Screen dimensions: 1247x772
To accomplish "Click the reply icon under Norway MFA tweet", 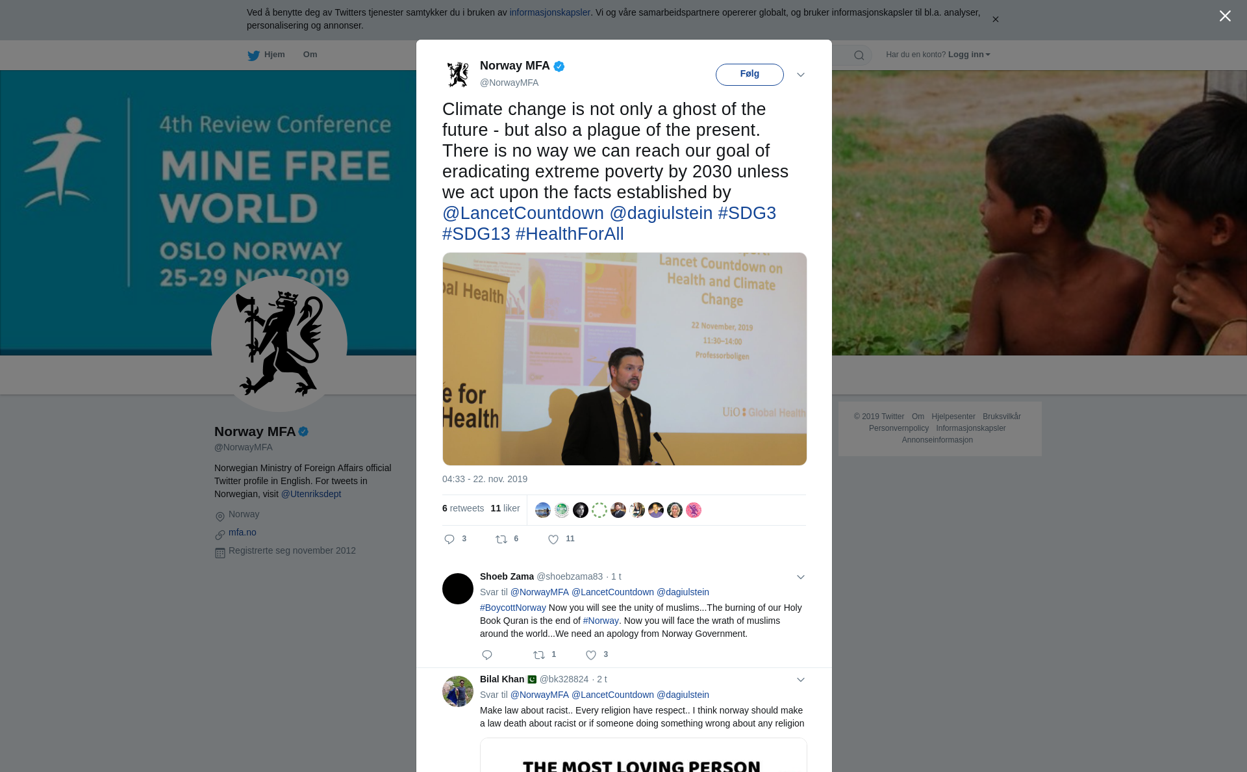I will pyautogui.click(x=449, y=539).
